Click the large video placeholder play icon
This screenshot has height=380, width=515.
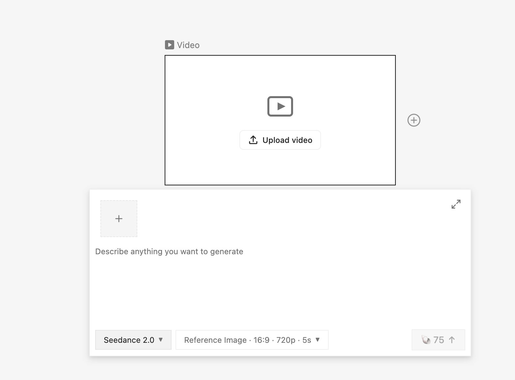tap(280, 106)
